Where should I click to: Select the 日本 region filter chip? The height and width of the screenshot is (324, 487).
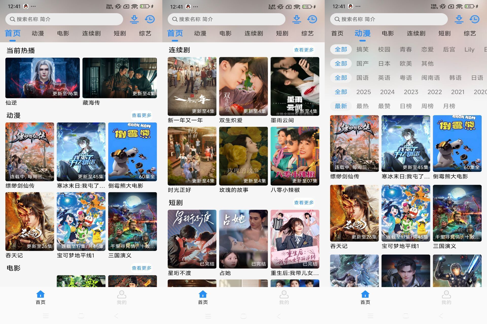[384, 64]
